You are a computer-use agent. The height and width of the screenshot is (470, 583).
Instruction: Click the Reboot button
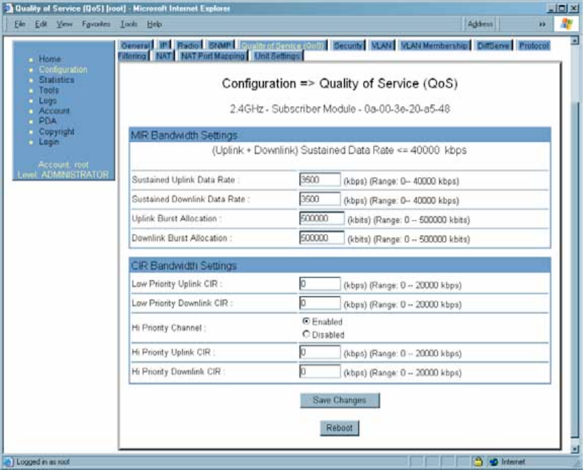[339, 428]
